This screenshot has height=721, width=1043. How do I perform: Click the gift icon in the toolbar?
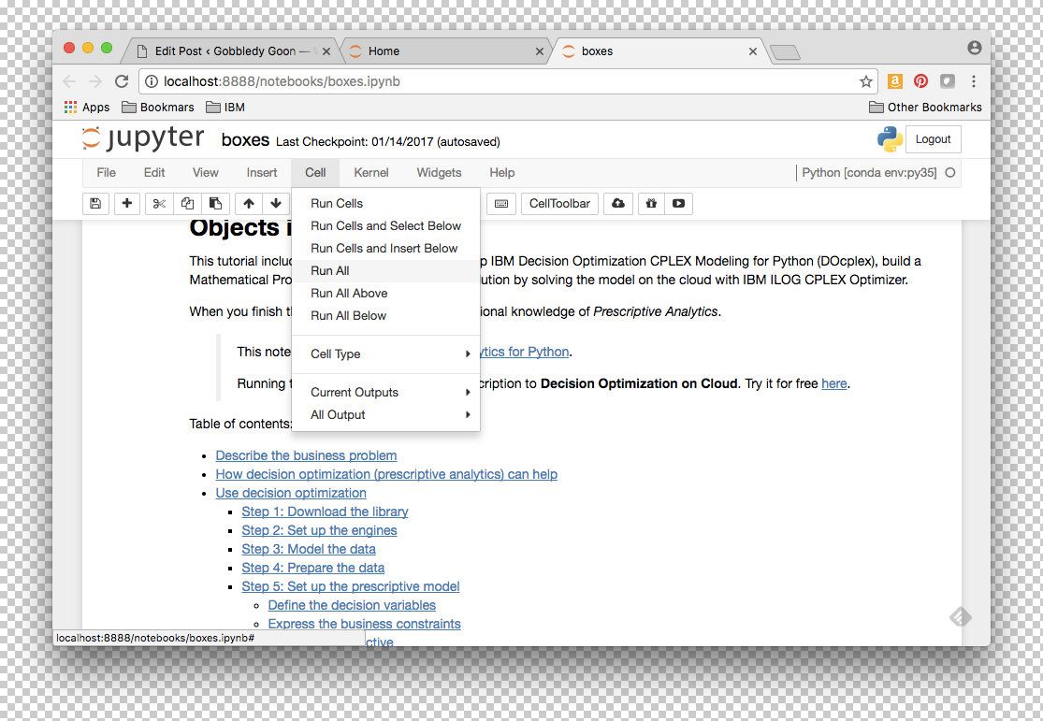[651, 204]
